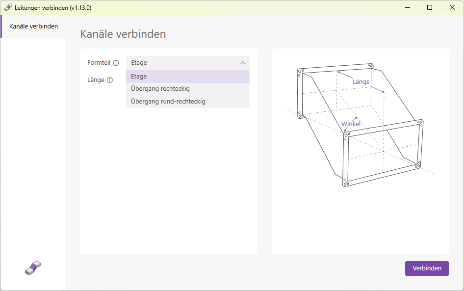Maximize the application window

coord(430,7)
